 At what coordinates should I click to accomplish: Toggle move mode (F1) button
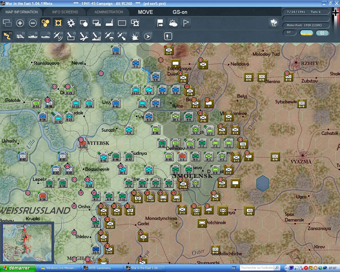point(7,36)
